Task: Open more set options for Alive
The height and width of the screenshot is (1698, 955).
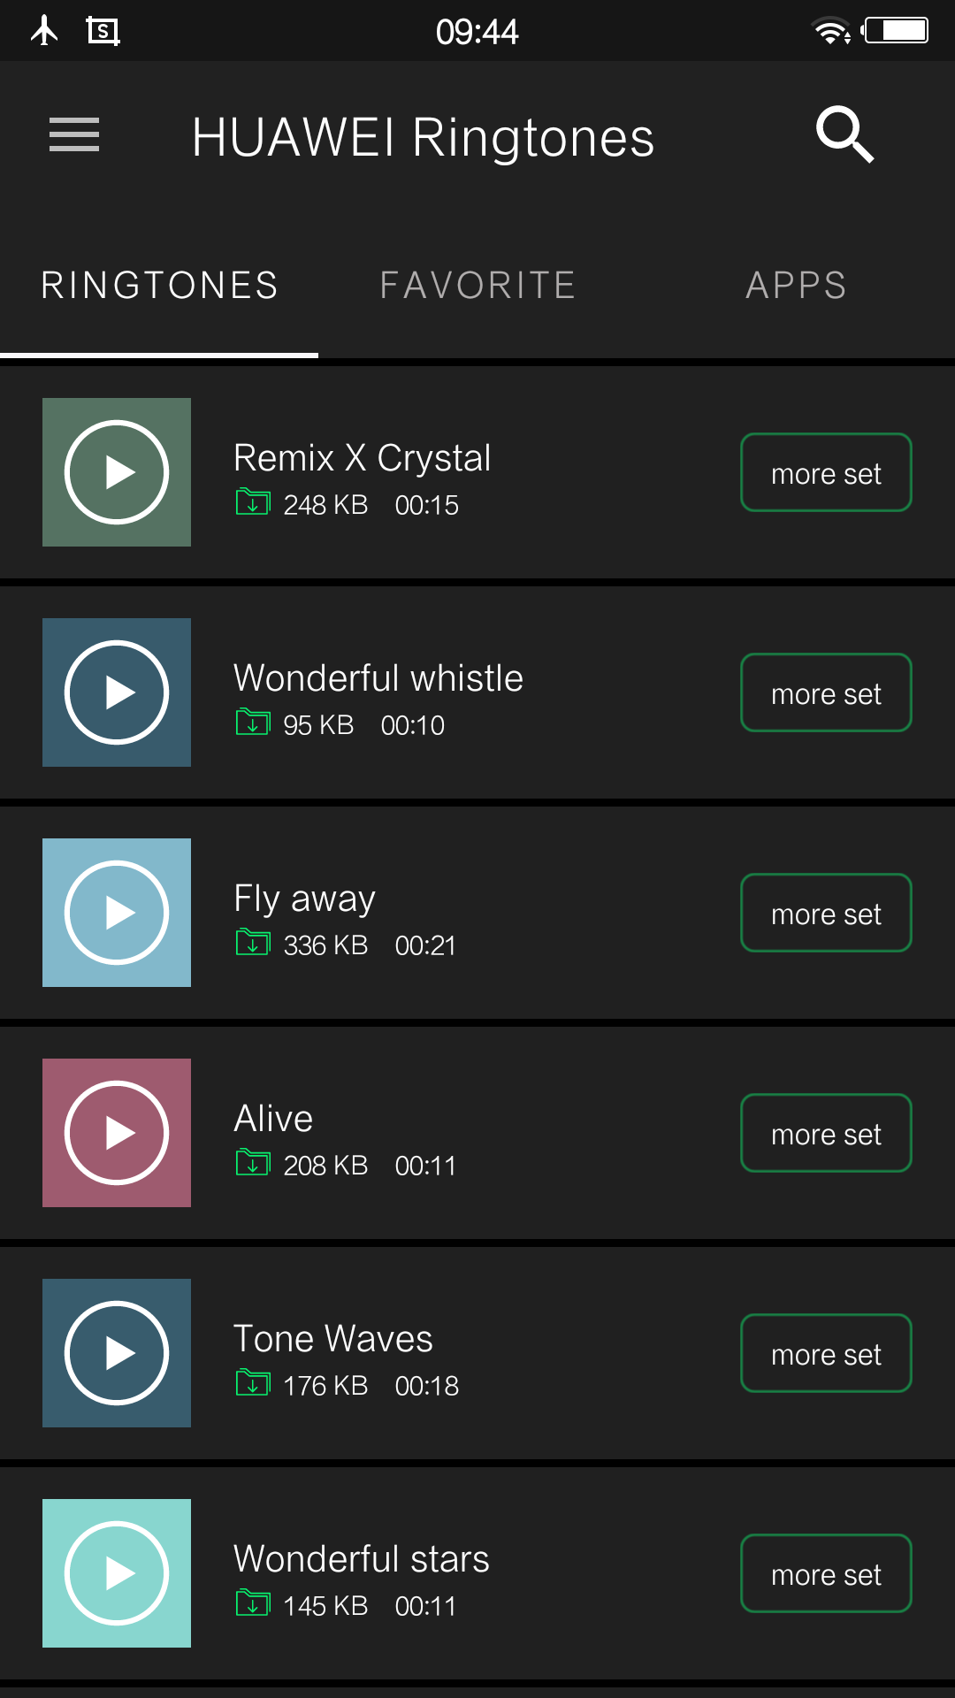Action: click(x=826, y=1133)
